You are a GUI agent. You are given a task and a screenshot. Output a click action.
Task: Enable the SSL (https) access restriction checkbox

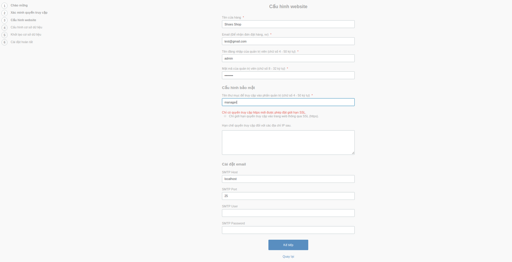[x=225, y=116]
